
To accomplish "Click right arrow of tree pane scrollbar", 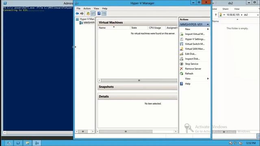I will (93, 131).
